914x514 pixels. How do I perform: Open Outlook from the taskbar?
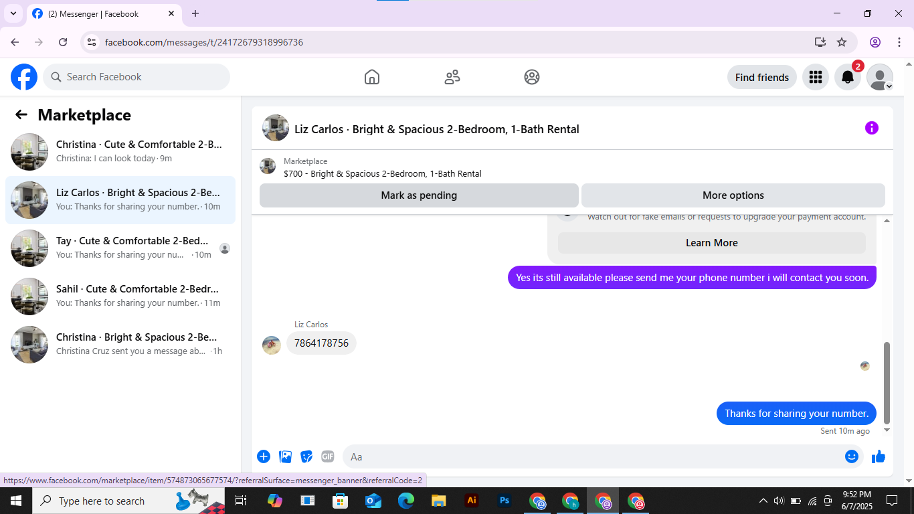[x=373, y=501]
